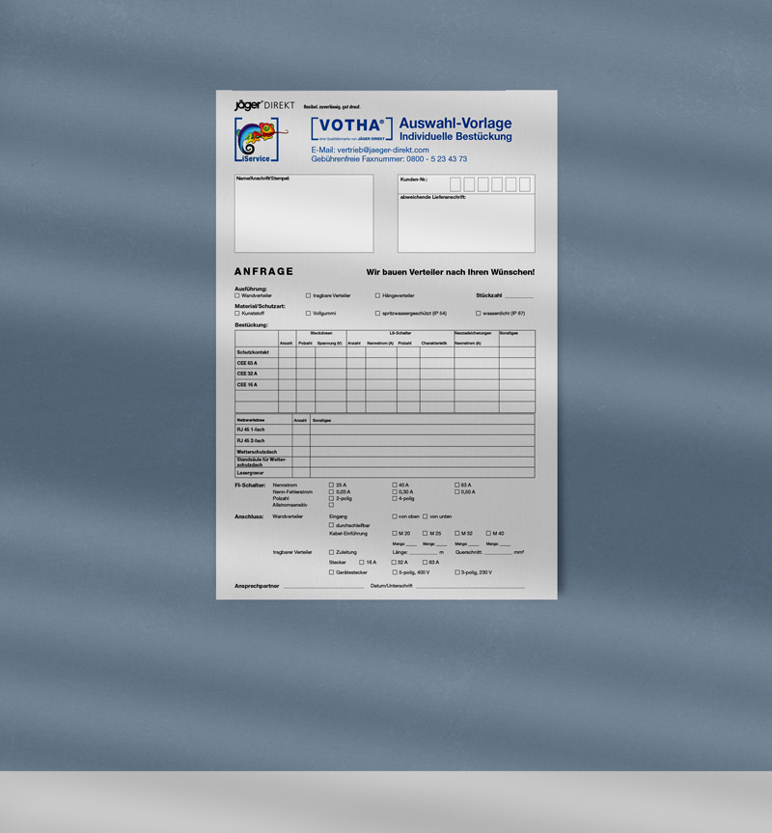Select 0,30 A Nenn-Fehlerstrom checkbox

point(395,492)
